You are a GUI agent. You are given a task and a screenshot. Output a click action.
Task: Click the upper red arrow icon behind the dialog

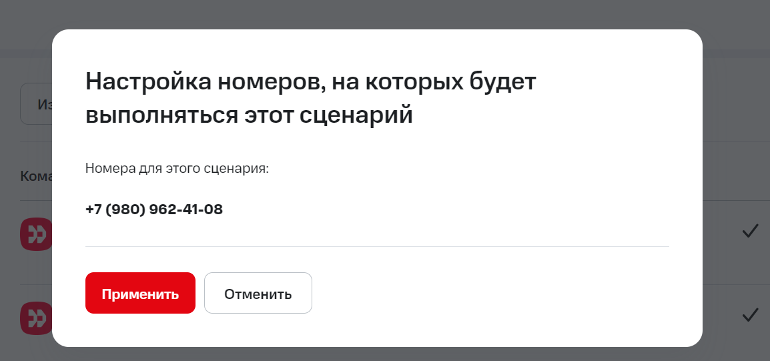(x=36, y=234)
